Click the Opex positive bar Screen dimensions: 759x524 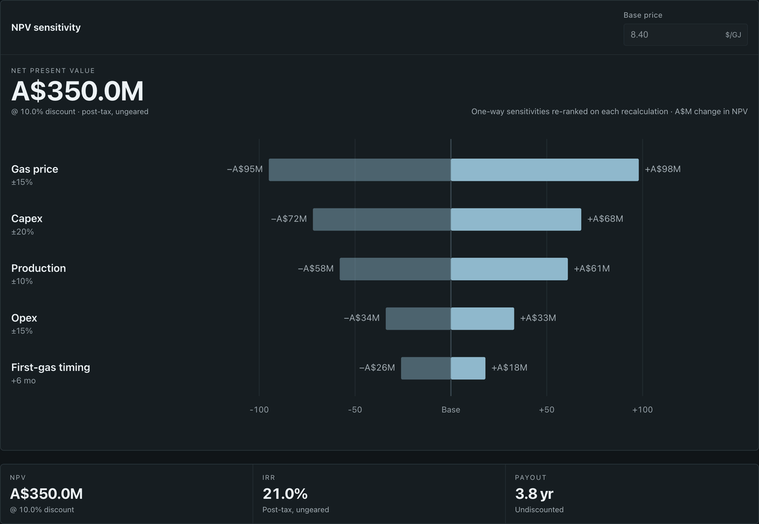point(483,319)
